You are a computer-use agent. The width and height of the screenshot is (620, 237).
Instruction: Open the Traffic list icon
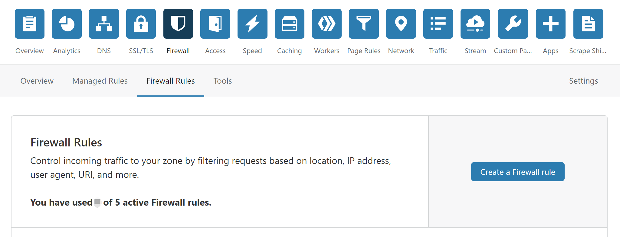pyautogui.click(x=438, y=24)
